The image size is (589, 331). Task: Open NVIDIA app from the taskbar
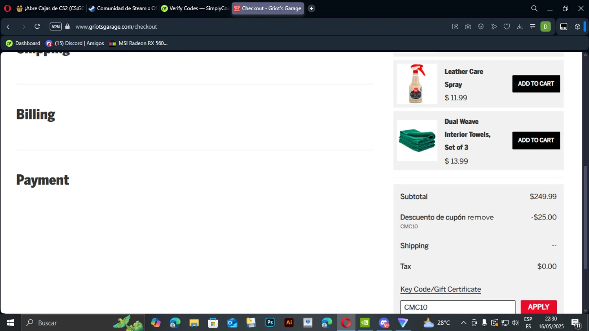(365, 323)
